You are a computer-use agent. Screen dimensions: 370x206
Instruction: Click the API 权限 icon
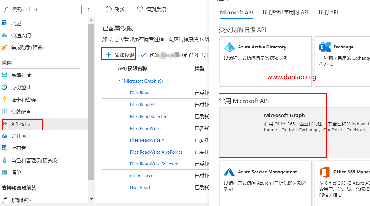5,124
